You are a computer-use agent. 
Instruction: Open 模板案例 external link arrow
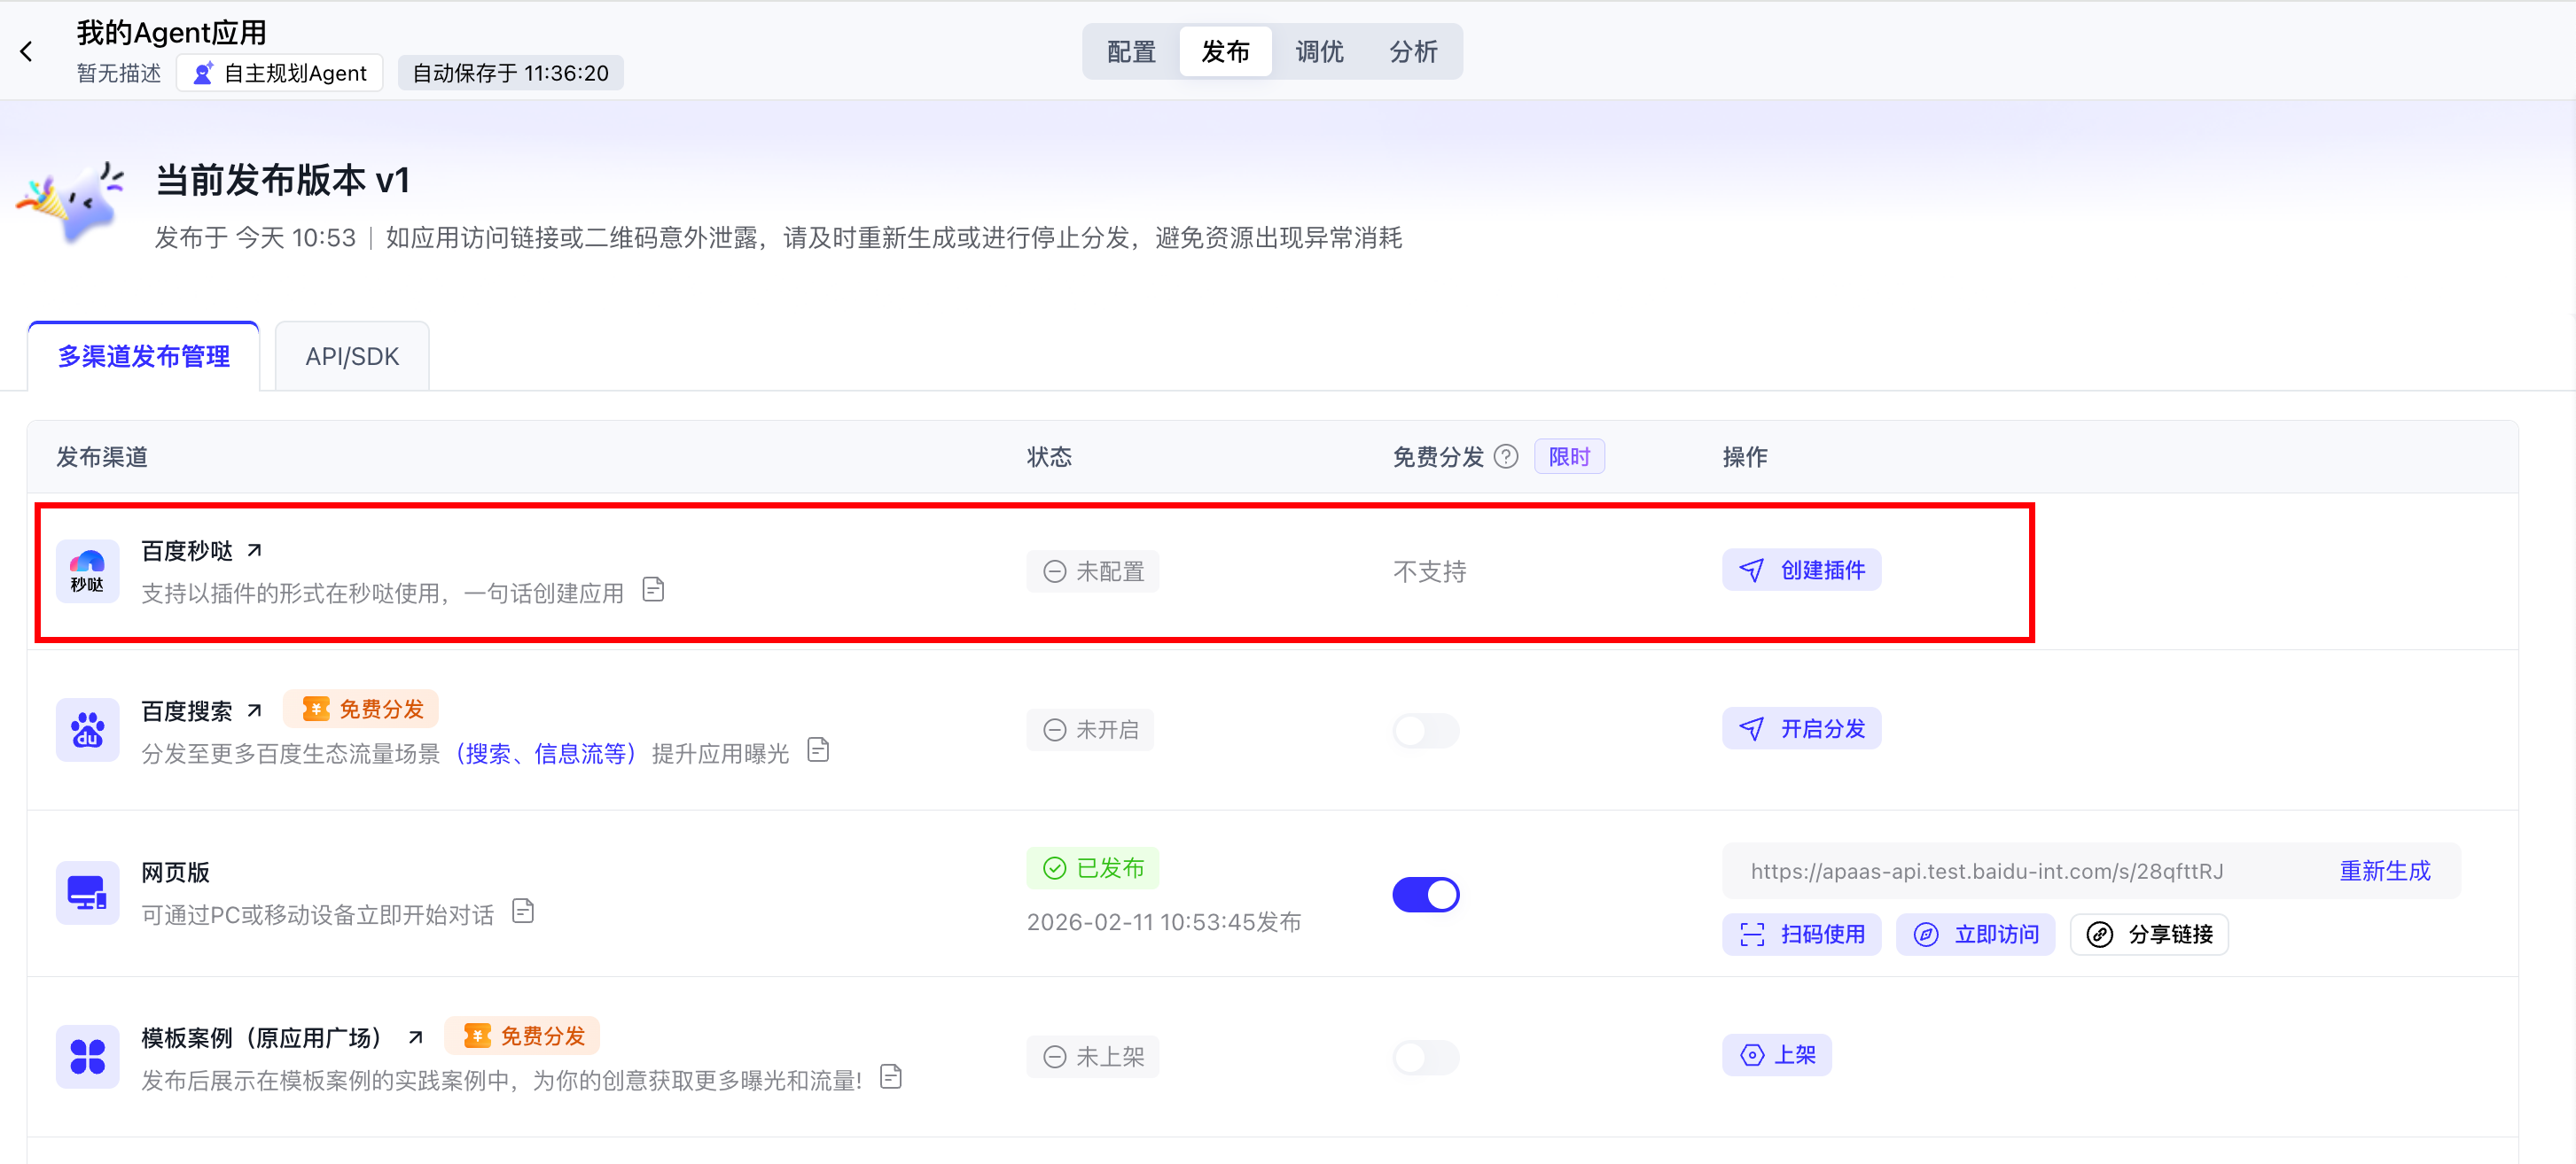pyautogui.click(x=416, y=1037)
